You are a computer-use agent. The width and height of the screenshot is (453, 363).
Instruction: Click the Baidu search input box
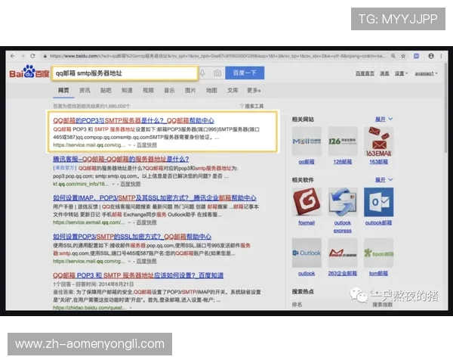125,73
